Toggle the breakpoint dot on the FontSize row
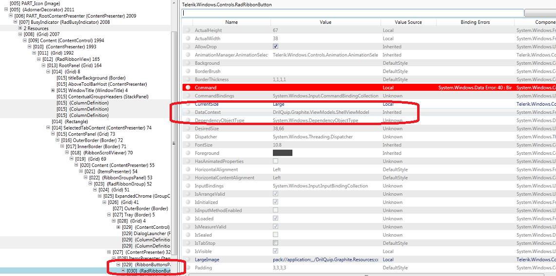The image size is (556, 276). click(188, 145)
